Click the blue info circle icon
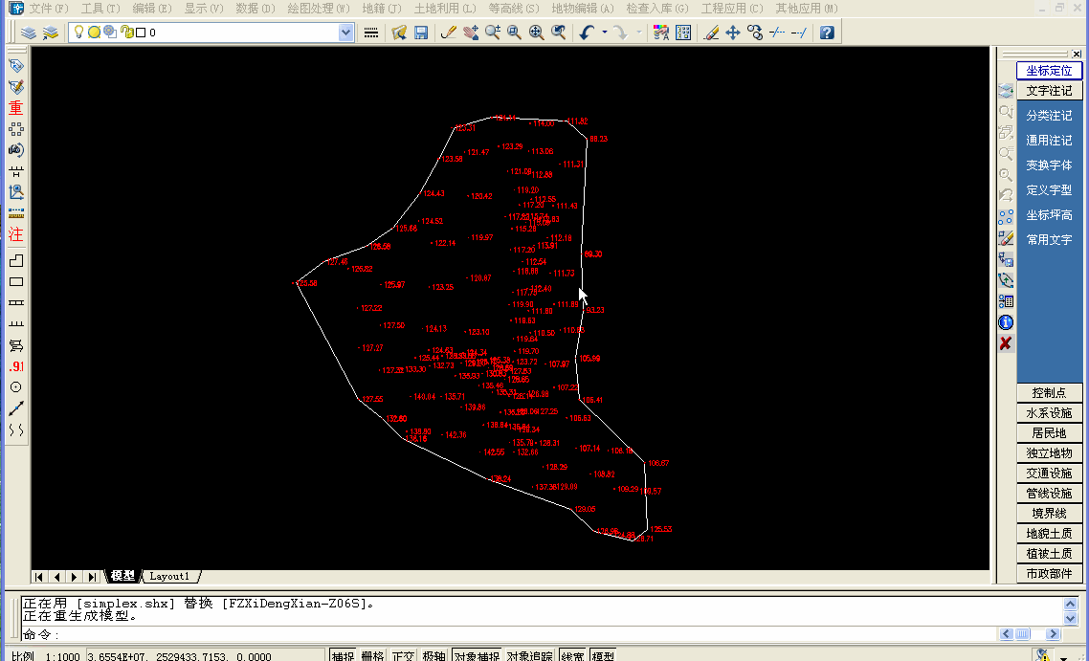The width and height of the screenshot is (1089, 661). click(x=1005, y=322)
